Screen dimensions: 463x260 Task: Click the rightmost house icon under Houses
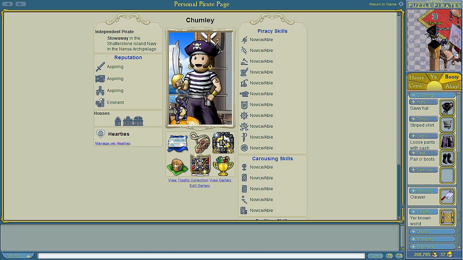click(139, 121)
